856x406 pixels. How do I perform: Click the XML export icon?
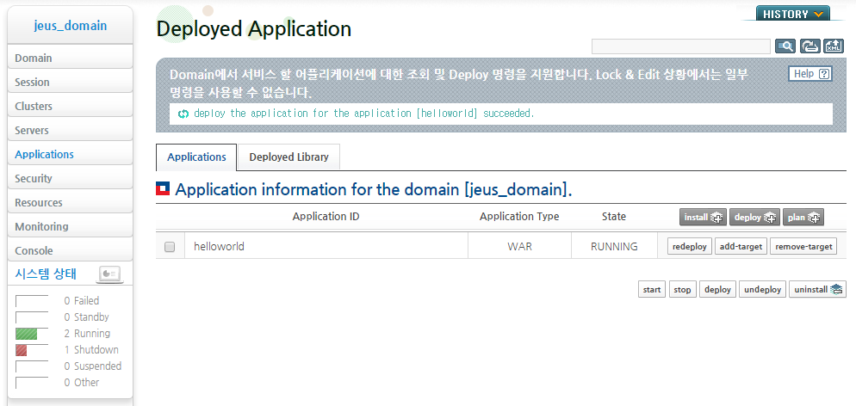point(834,46)
